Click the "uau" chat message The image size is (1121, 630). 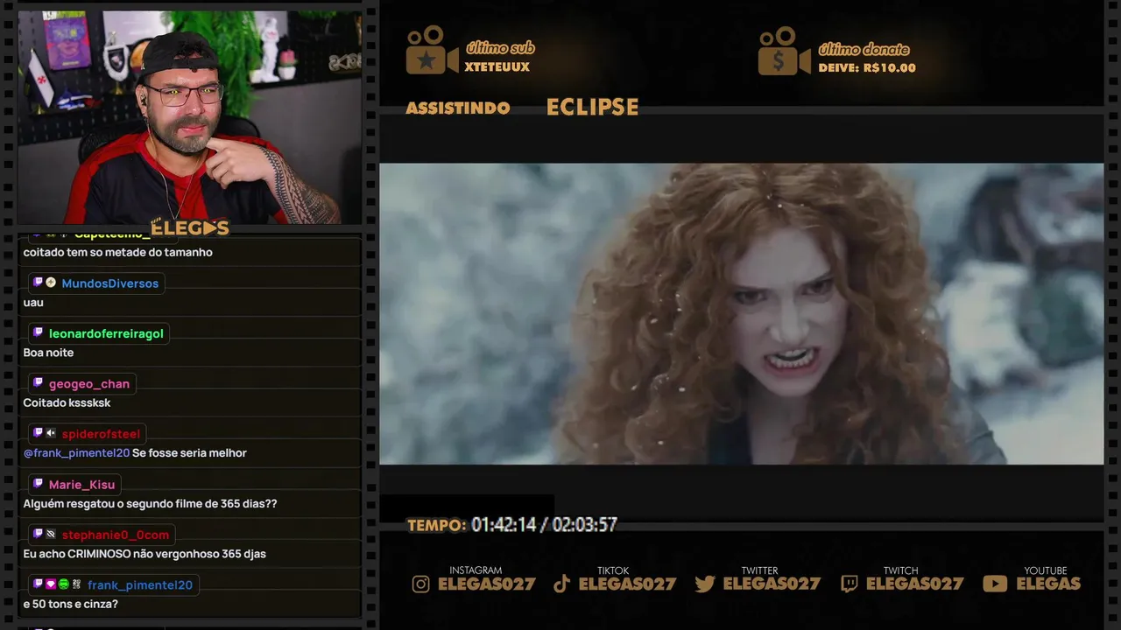(33, 303)
